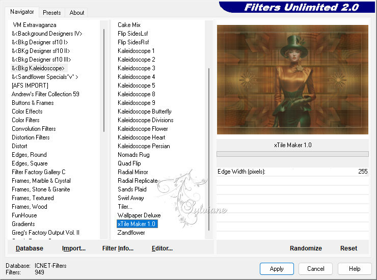Select FunHouse category
Image resolution: width=377 pixels, height=280 pixels.
click(24, 215)
